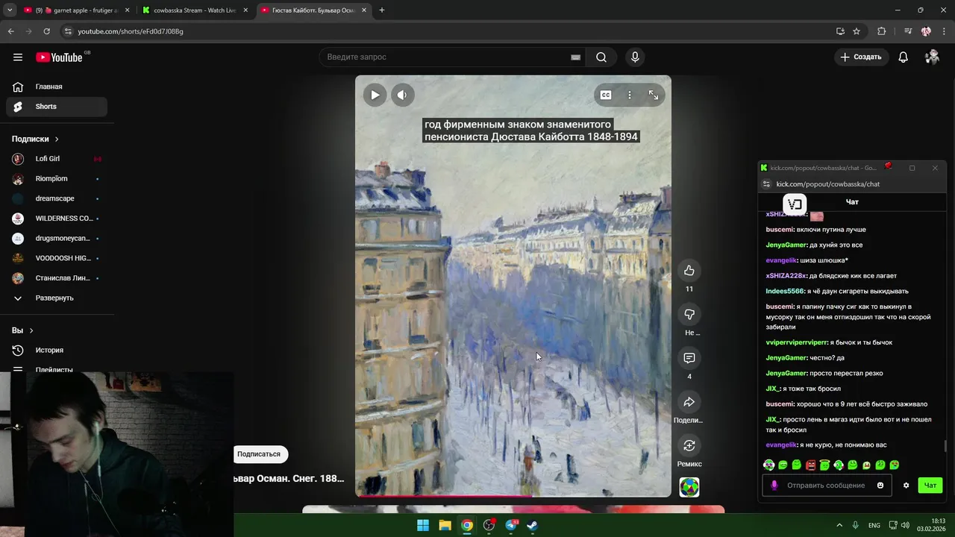
Task: Open the drugsmoneycan... channel
Action: [x=57, y=239]
